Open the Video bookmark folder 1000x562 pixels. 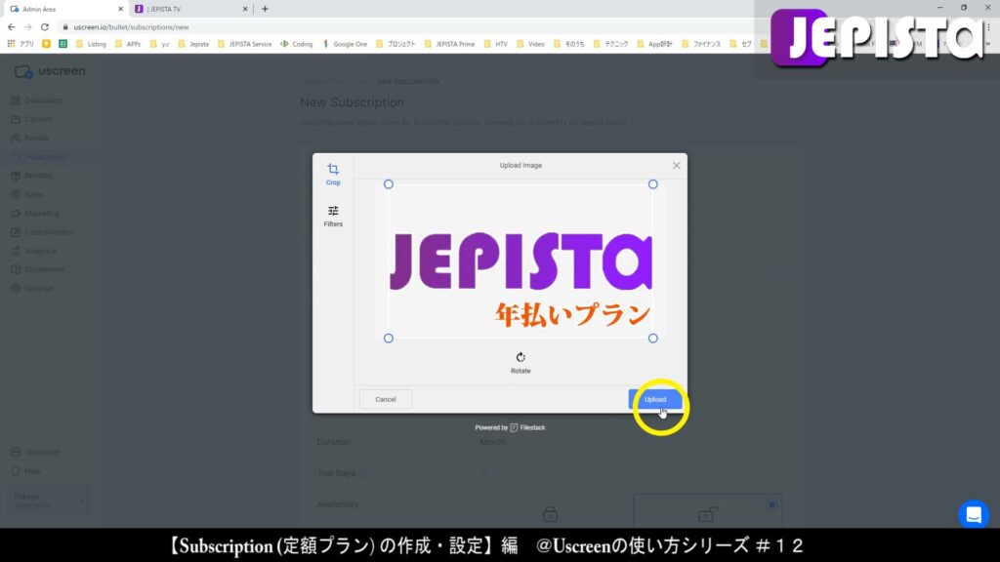530,44
